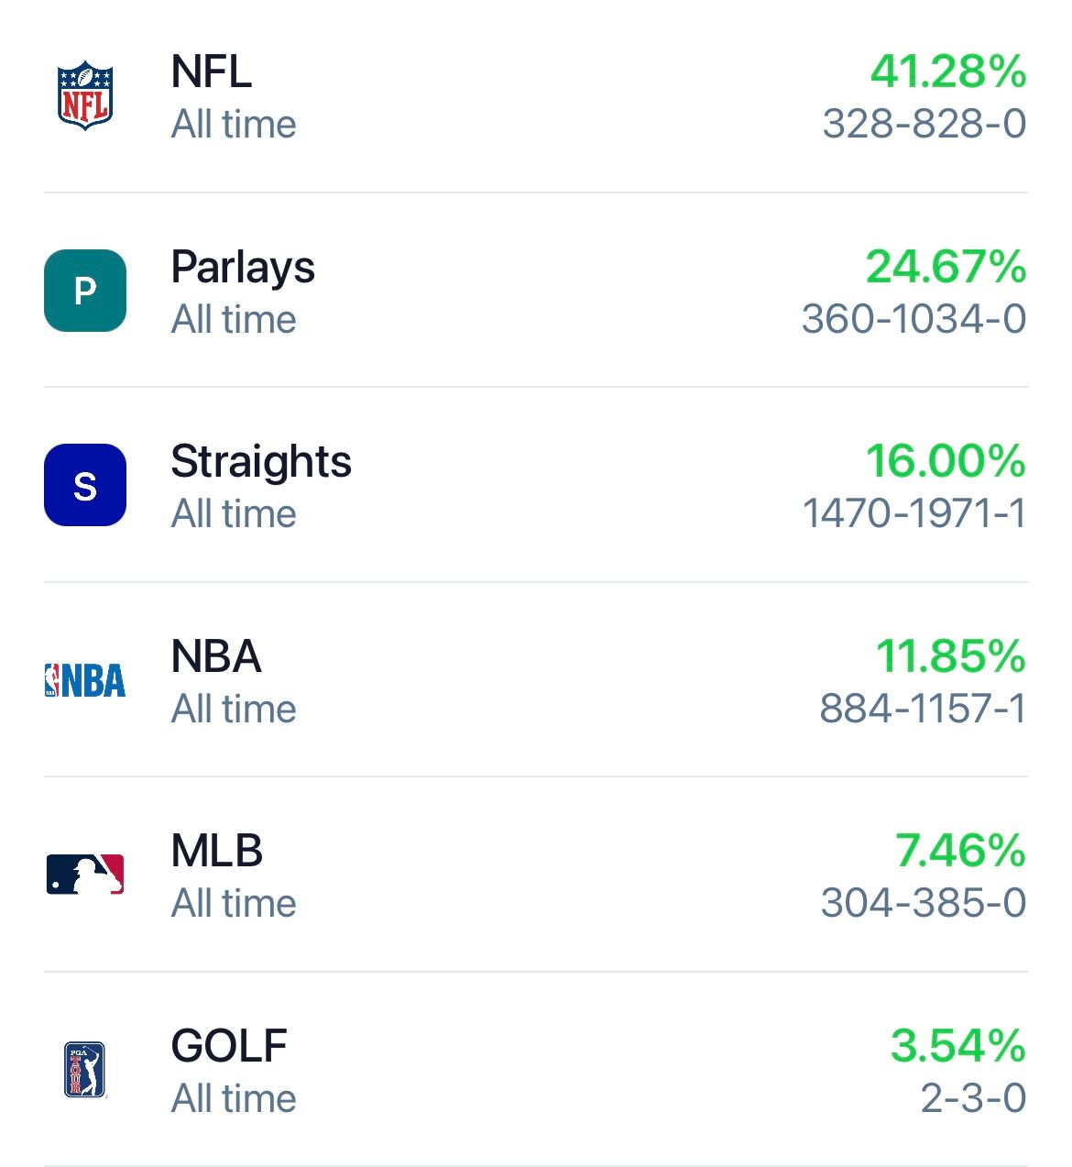Tap the teal Parlays P icon
1072x1167 pixels.
pos(85,291)
